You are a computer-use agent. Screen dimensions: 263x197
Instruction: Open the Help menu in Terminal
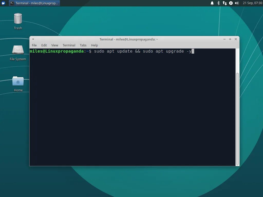point(95,45)
